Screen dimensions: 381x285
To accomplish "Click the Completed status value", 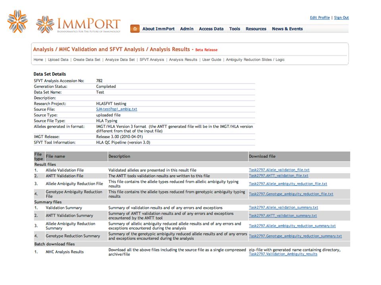I will pyautogui.click(x=106, y=87).
